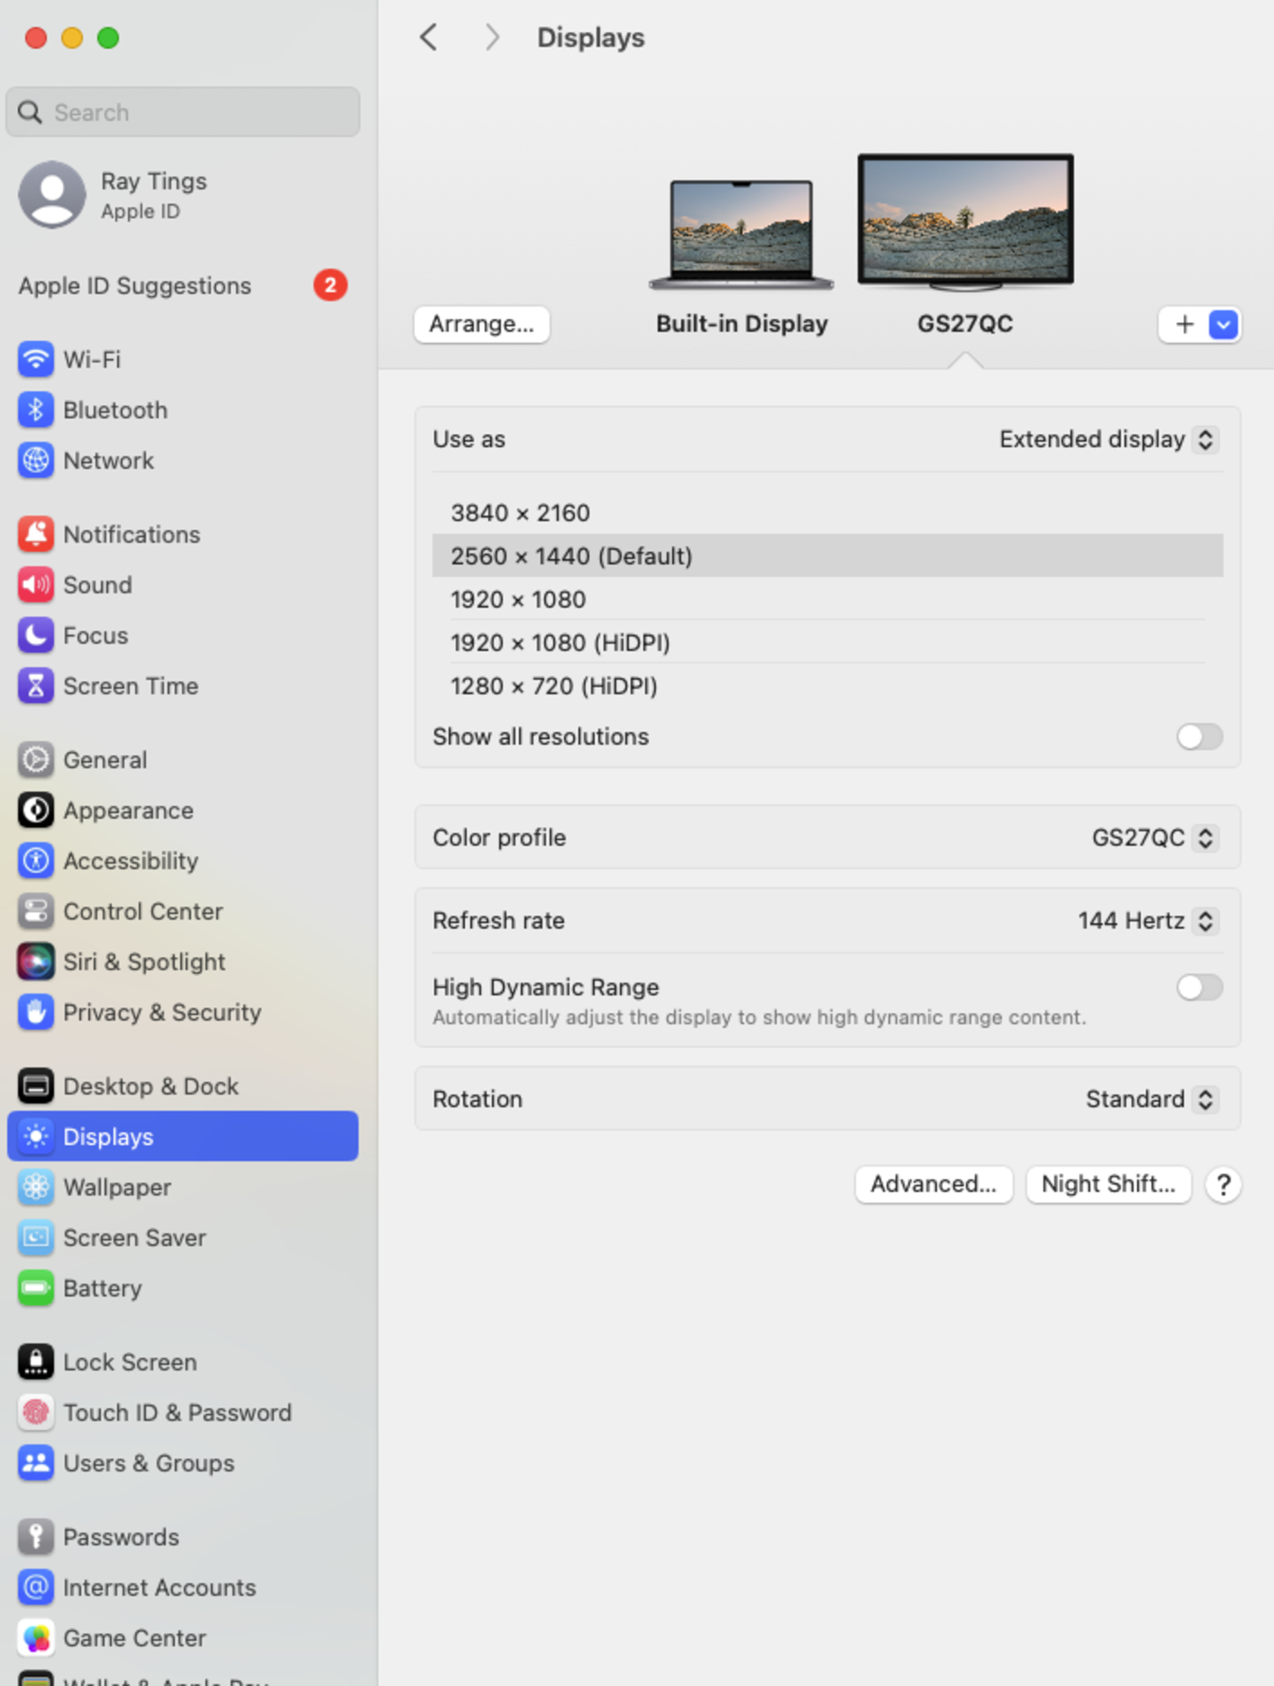The height and width of the screenshot is (1686, 1274).
Task: Enable Show all resolutions switch
Action: coord(1199,737)
